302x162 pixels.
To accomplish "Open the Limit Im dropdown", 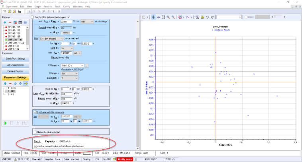I will coord(67,48).
